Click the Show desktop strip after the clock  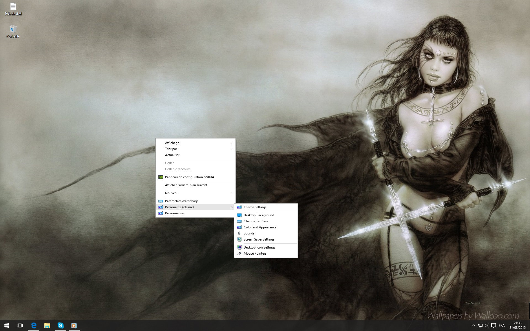[x=529, y=325]
